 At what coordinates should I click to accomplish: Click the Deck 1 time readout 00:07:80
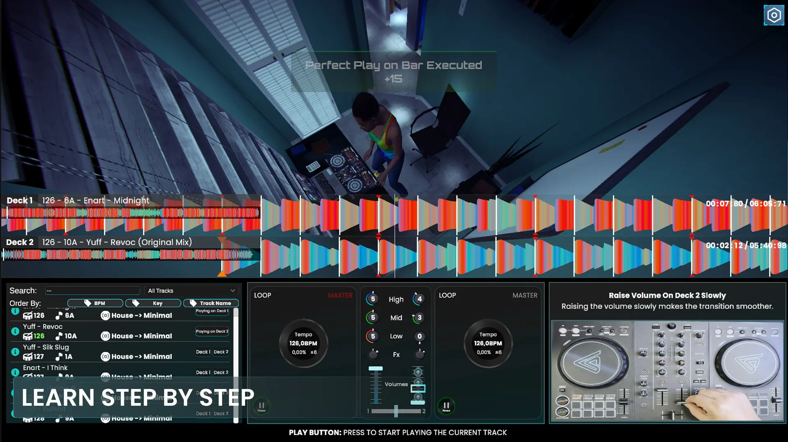[x=724, y=204]
